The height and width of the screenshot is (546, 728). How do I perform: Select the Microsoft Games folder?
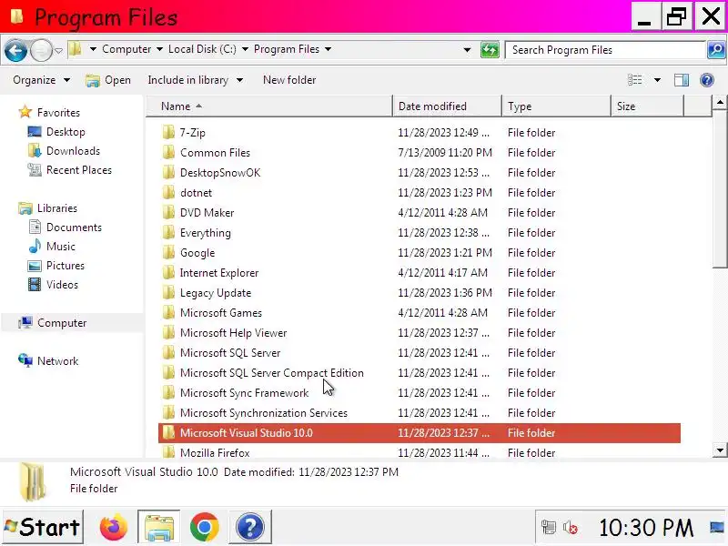click(212, 312)
